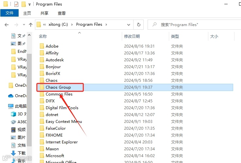Sort by the 修改日期 column header
Viewport: 241px width, 163px height.
click(132, 37)
